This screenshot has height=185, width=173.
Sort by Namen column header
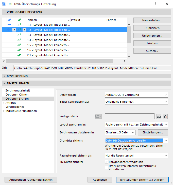click(49, 20)
